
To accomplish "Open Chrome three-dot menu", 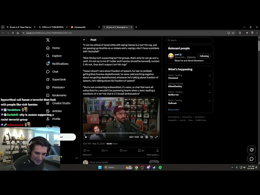I will [257, 33].
